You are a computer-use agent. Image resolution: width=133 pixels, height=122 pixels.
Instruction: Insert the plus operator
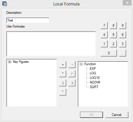[63, 65]
